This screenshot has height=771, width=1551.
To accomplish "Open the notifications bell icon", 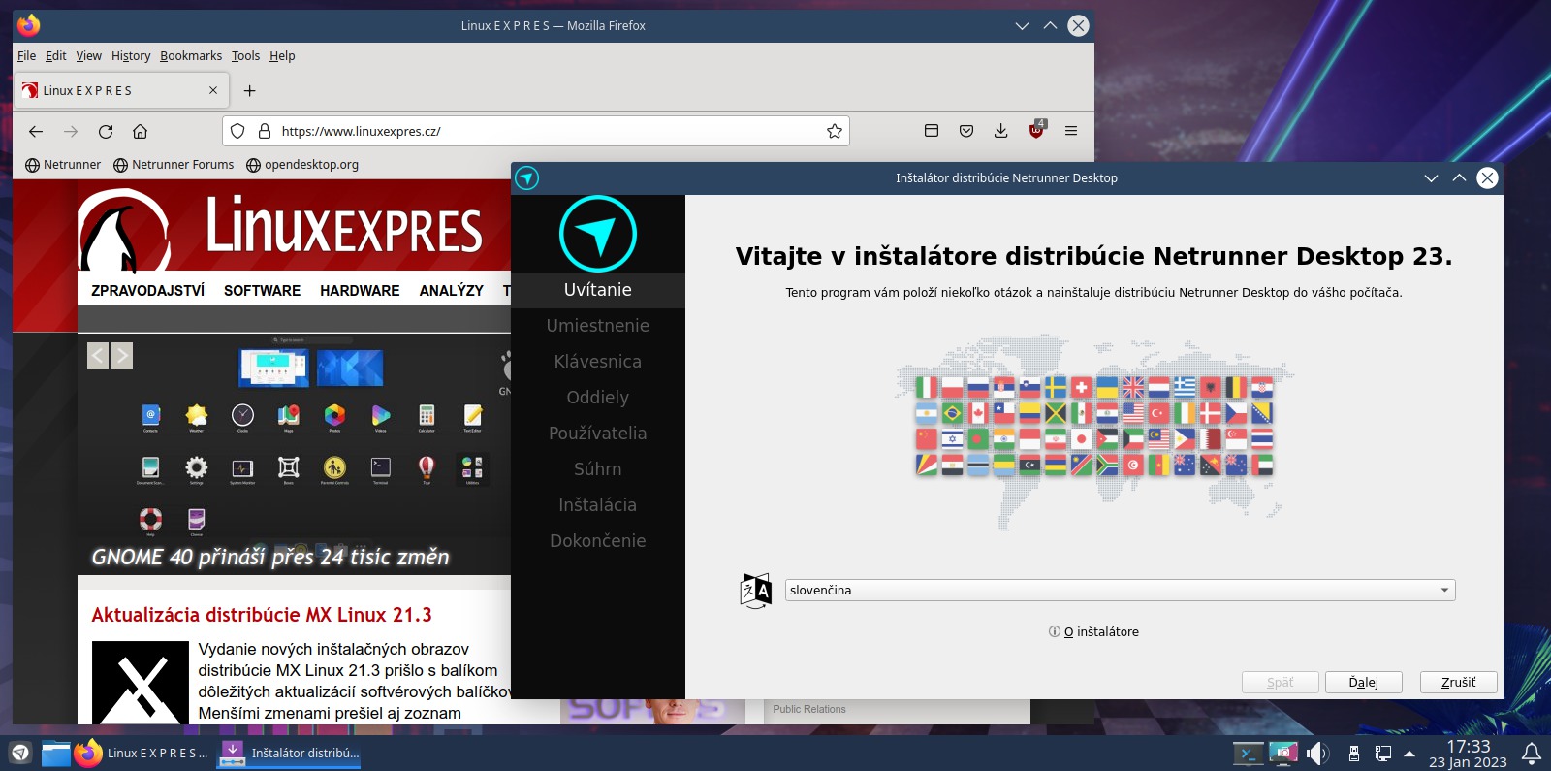I will point(1532,754).
